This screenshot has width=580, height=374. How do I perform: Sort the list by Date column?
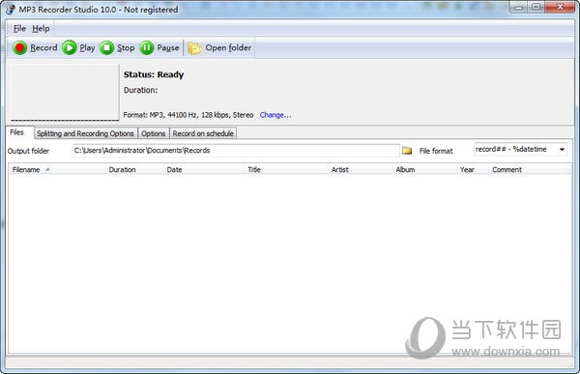(x=204, y=169)
